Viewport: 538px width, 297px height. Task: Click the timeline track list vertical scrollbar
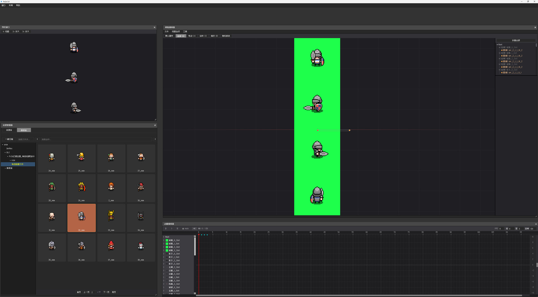[195, 247]
